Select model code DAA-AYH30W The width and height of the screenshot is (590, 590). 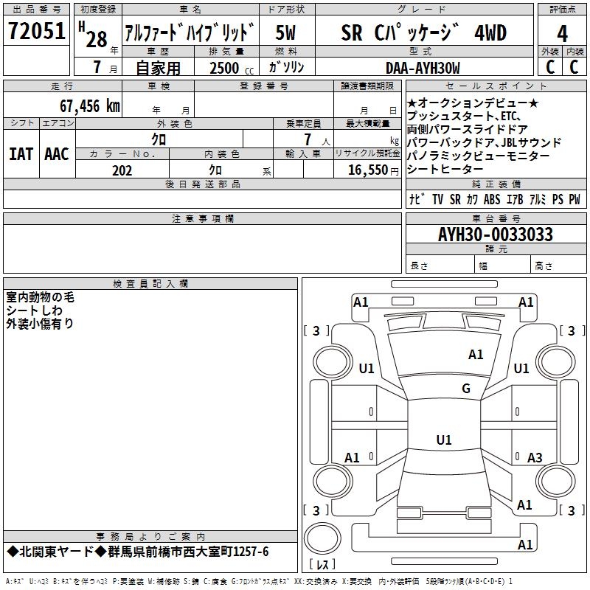click(x=423, y=68)
